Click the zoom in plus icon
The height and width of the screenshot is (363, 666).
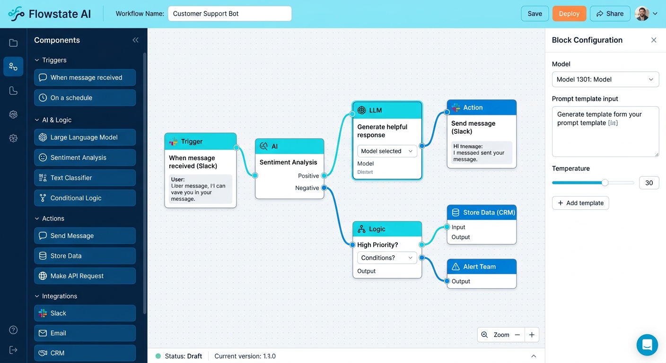532,335
